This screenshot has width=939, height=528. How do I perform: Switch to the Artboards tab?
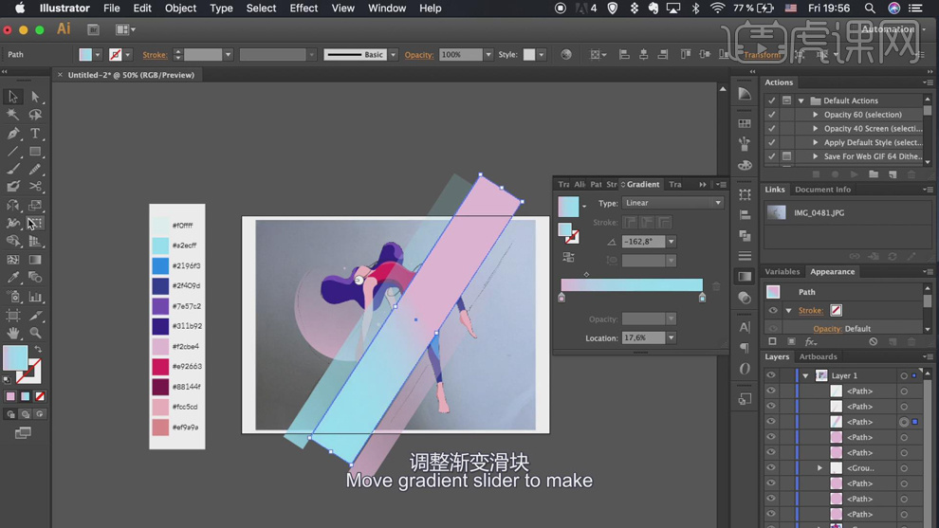pos(818,357)
